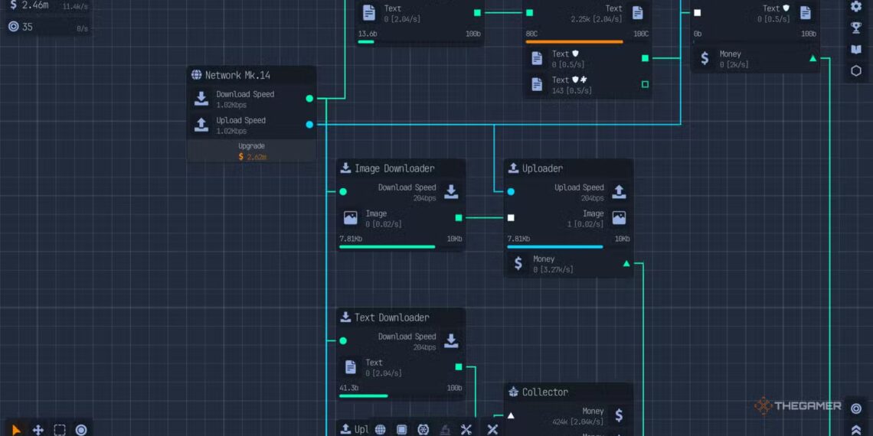Select the orange pointer cursor tool

(x=16, y=430)
